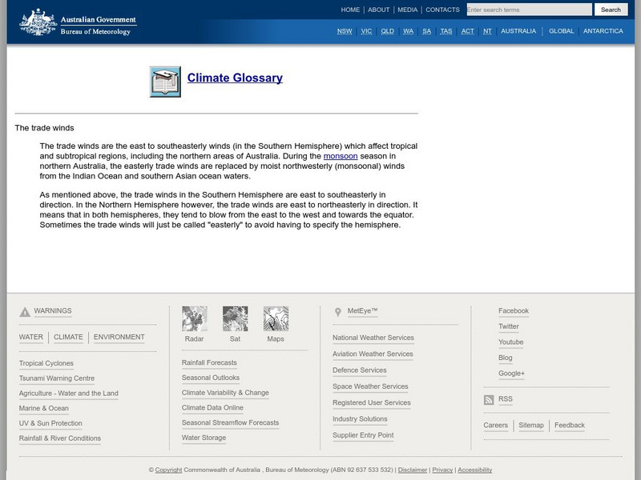Switch to the ENVIRONMENT warnings tab
Image resolution: width=641 pixels, height=480 pixels.
[x=117, y=337]
